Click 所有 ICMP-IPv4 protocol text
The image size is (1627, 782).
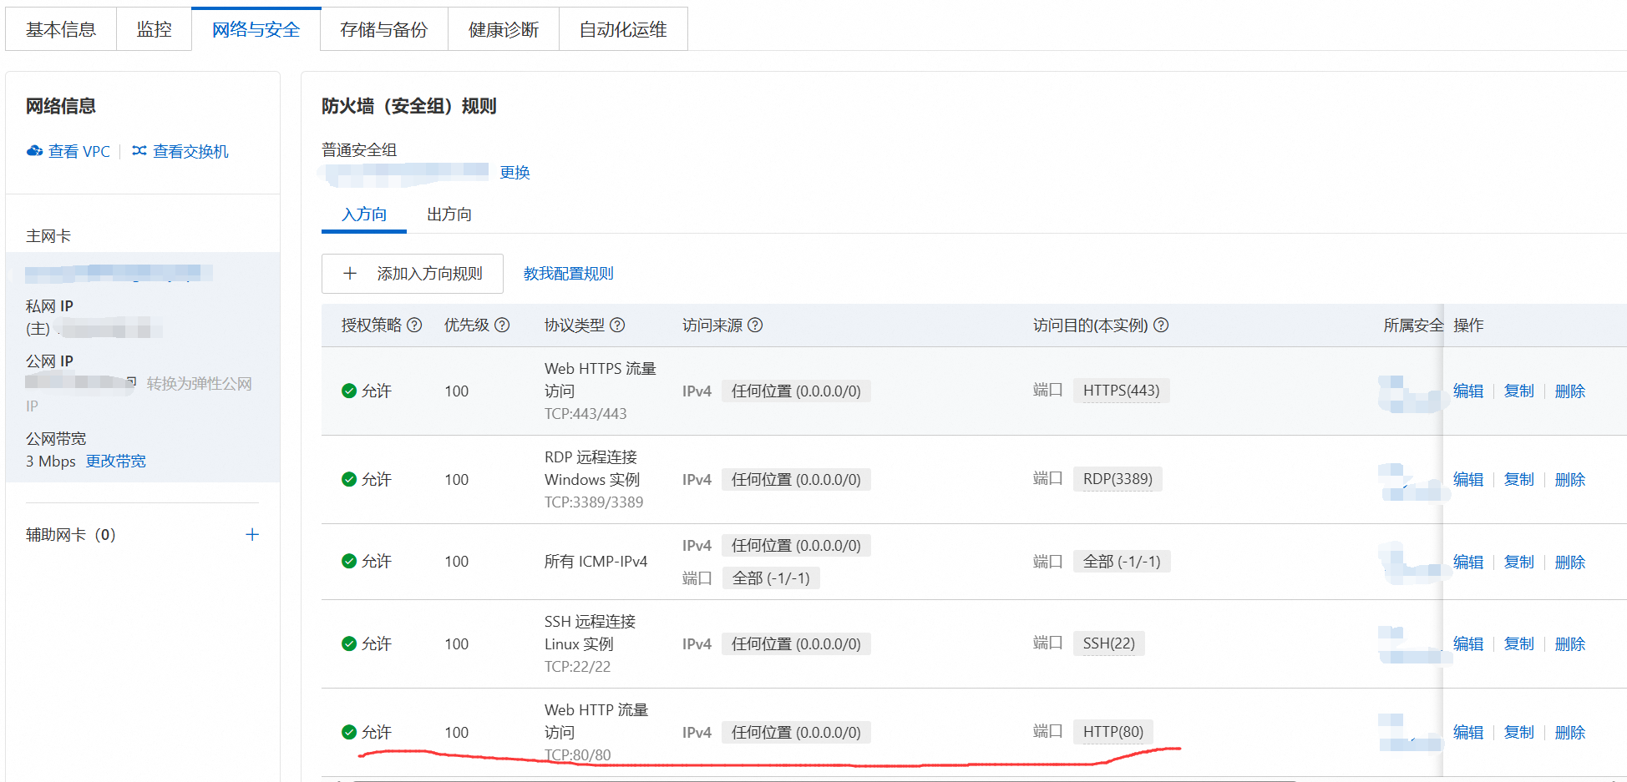pos(596,562)
